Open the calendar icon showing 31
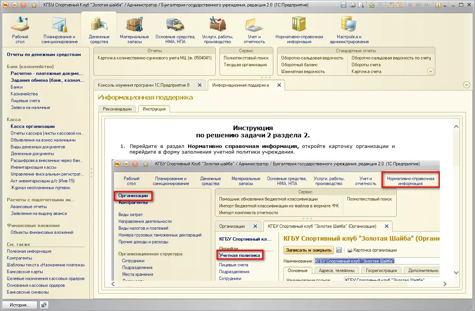The width and height of the screenshot is (475, 311). pos(400,5)
